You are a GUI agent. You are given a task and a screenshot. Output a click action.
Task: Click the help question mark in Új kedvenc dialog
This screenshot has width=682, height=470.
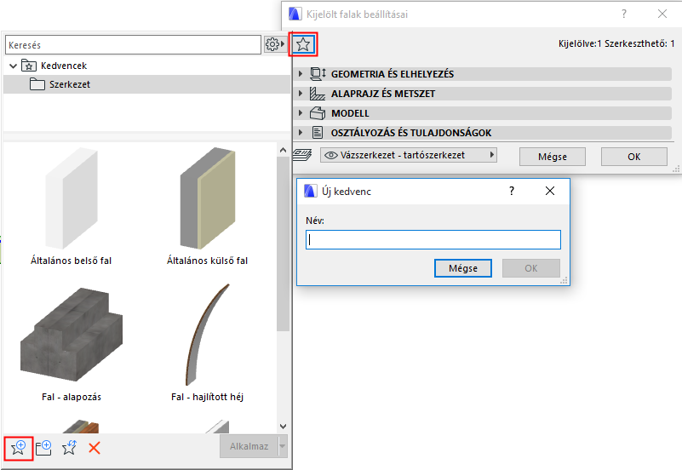[512, 191]
